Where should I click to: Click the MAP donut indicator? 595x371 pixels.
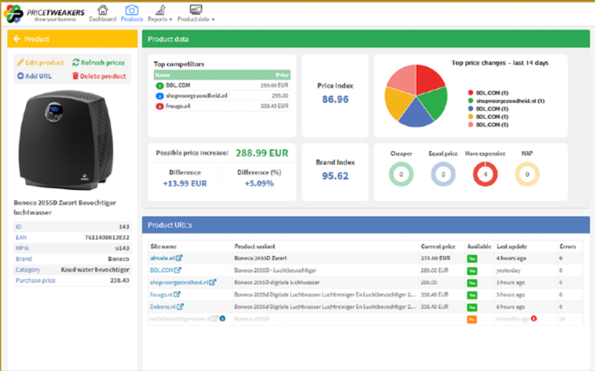(x=527, y=174)
